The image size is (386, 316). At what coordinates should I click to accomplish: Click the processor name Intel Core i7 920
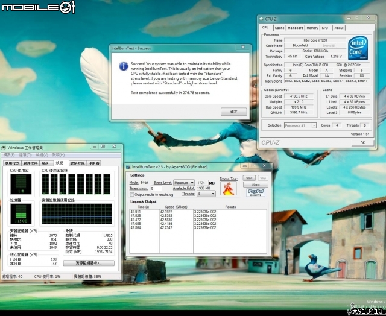[315, 40]
